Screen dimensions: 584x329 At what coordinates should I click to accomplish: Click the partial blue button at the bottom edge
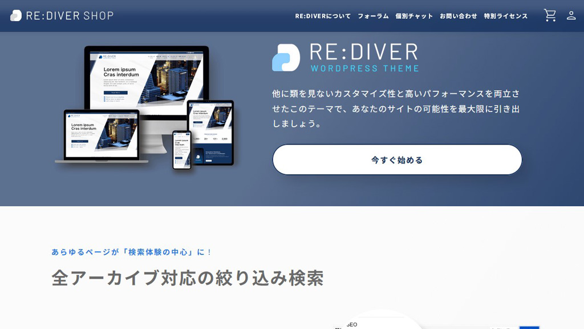(x=530, y=327)
